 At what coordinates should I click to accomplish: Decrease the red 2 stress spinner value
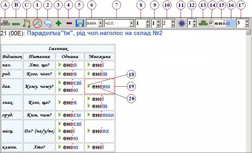point(173,25)
